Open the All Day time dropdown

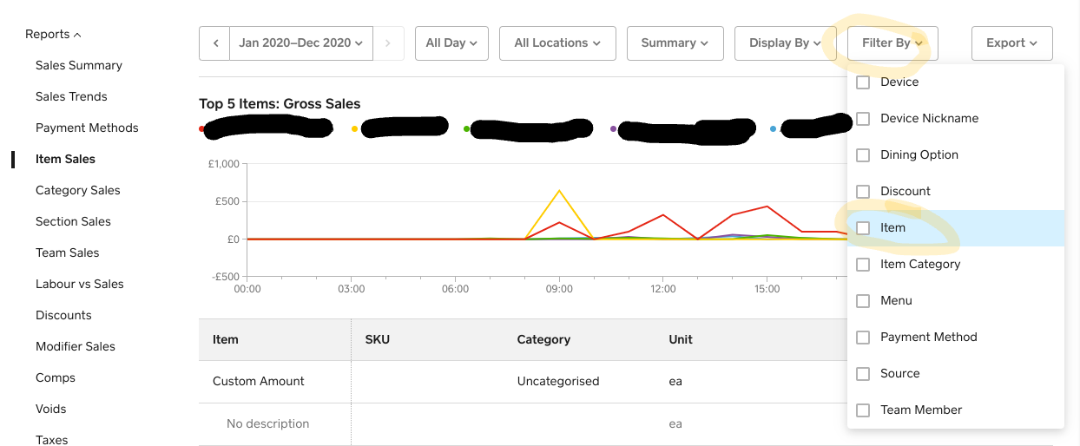(x=451, y=43)
